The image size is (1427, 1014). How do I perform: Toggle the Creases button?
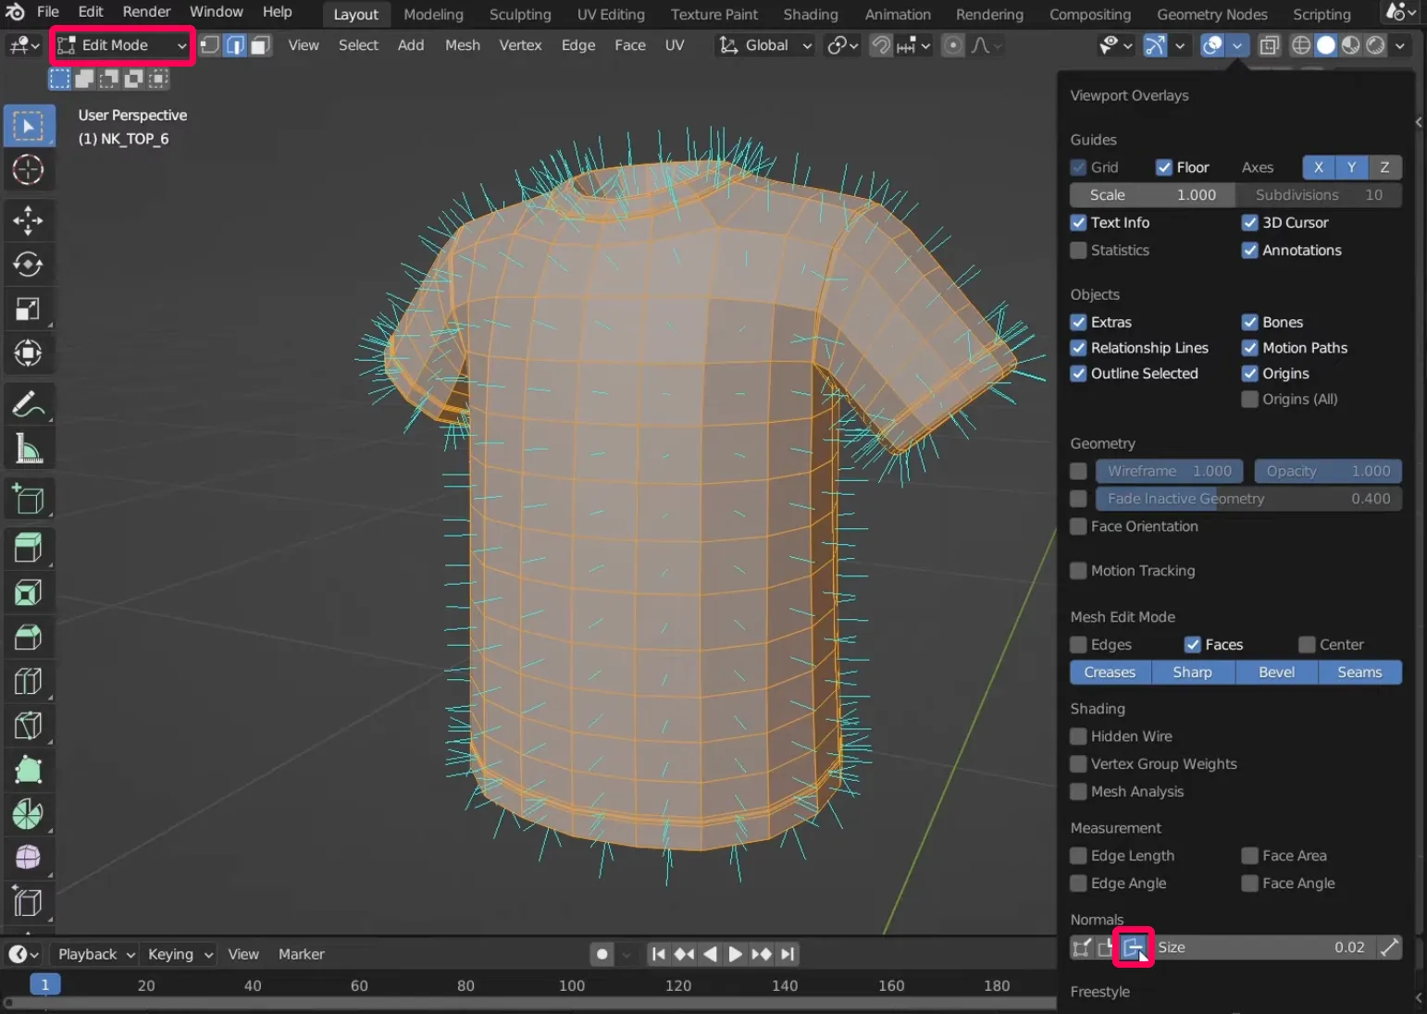(1111, 673)
